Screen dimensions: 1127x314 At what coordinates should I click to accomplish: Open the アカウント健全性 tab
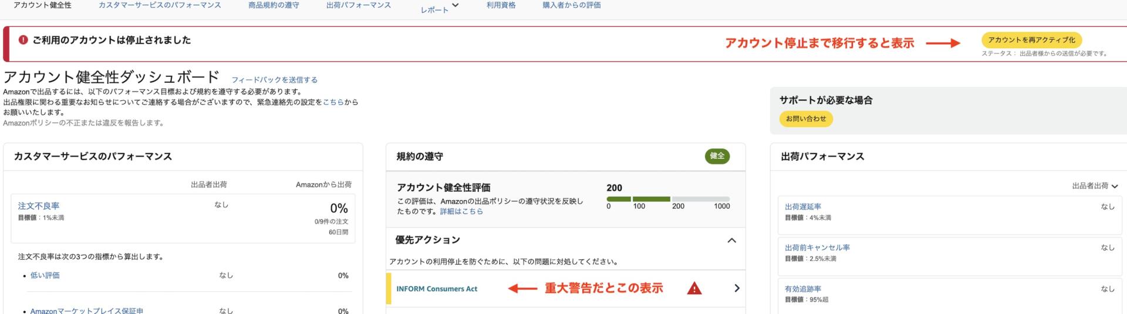coord(42,5)
